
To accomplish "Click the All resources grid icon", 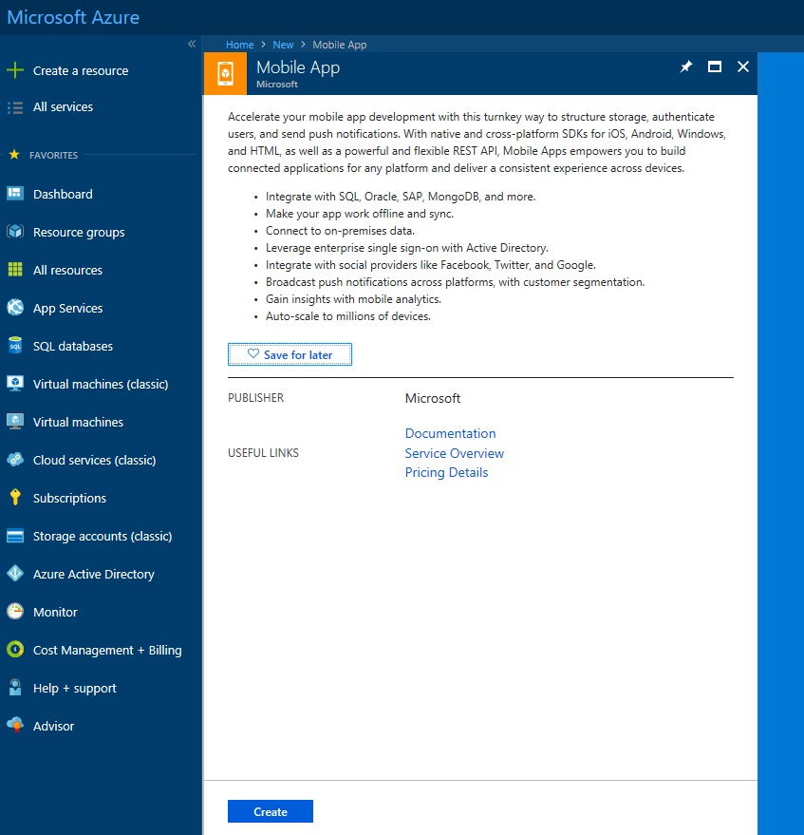I will [15, 270].
